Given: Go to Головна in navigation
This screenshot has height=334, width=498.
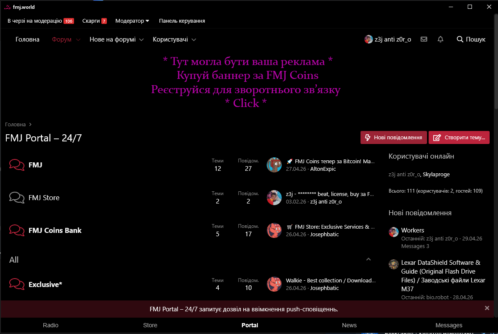Looking at the screenshot, I should [x=27, y=39].
